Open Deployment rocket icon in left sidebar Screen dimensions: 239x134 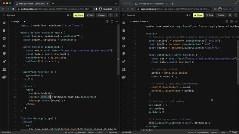point(4,61)
